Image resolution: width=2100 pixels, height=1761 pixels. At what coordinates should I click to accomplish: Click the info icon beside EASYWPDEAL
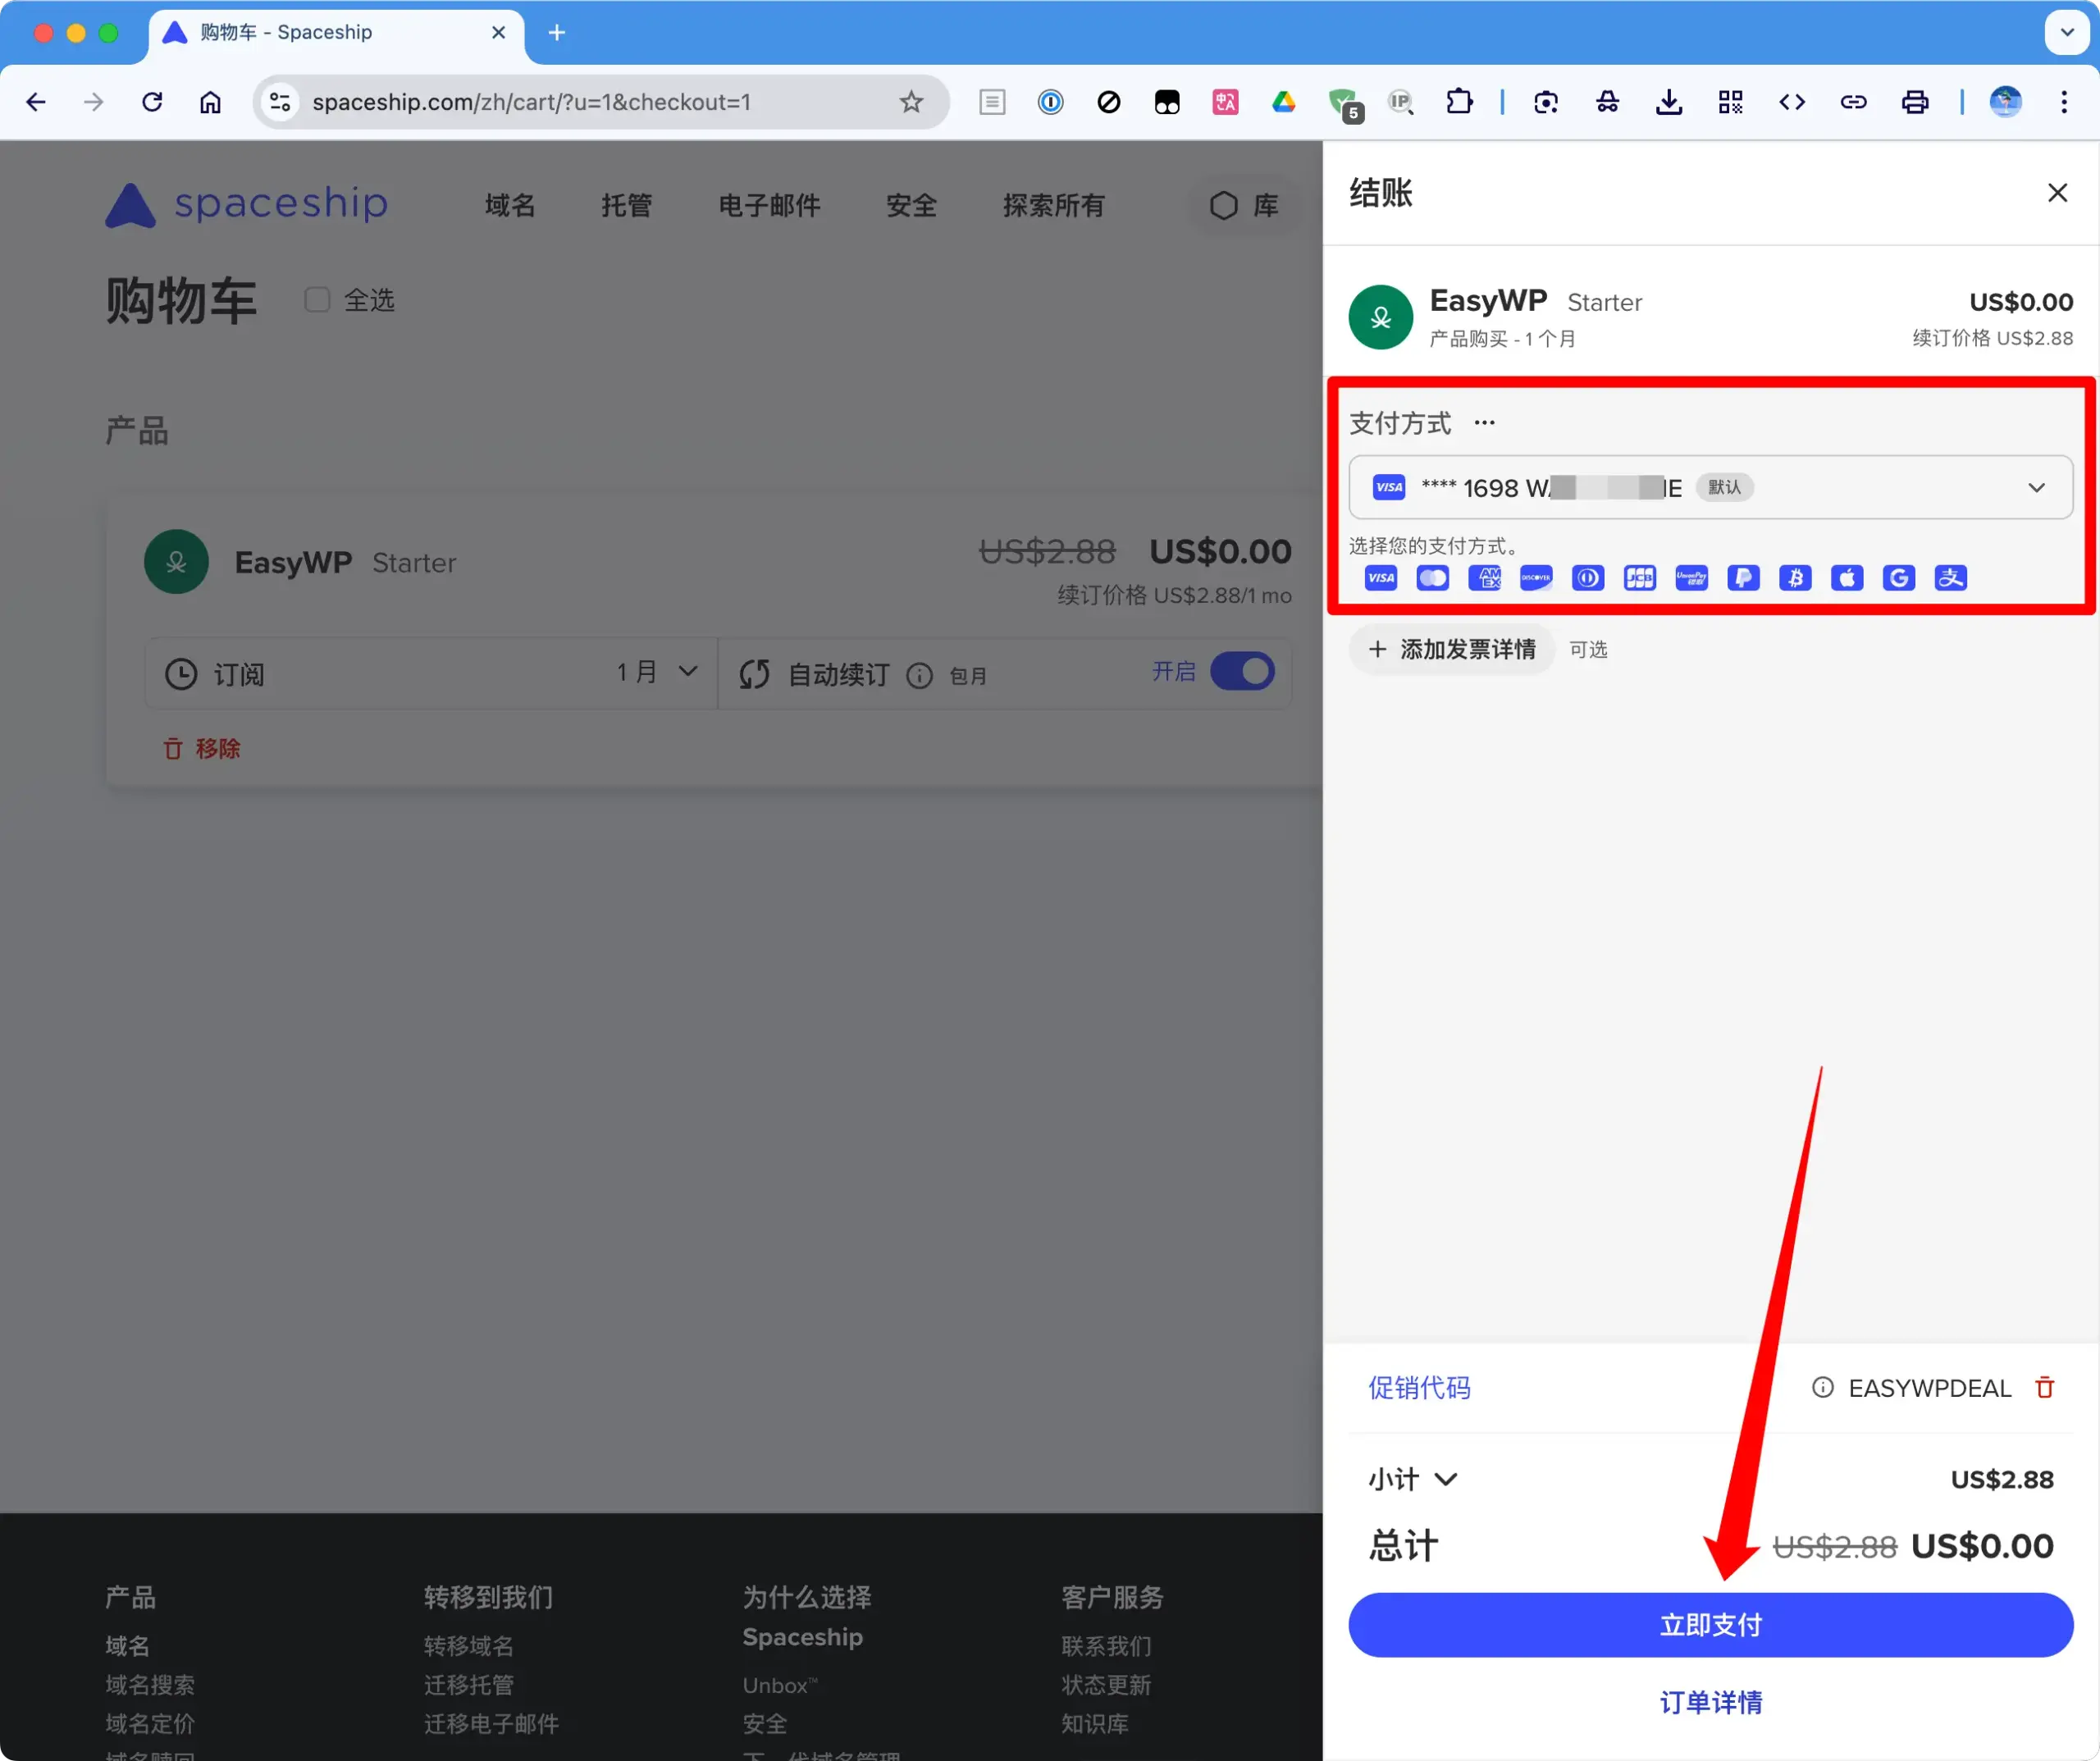1823,1388
